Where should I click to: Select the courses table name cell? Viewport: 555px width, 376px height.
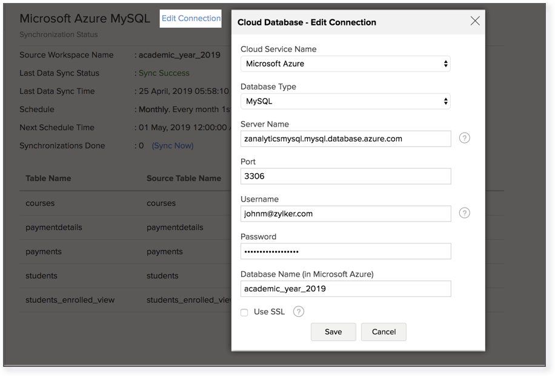tap(40, 203)
